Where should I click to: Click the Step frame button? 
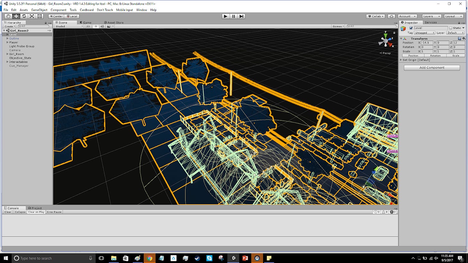tap(241, 16)
